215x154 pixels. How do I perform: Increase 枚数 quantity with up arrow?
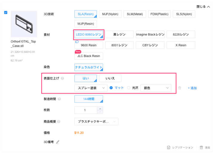tap(100, 108)
